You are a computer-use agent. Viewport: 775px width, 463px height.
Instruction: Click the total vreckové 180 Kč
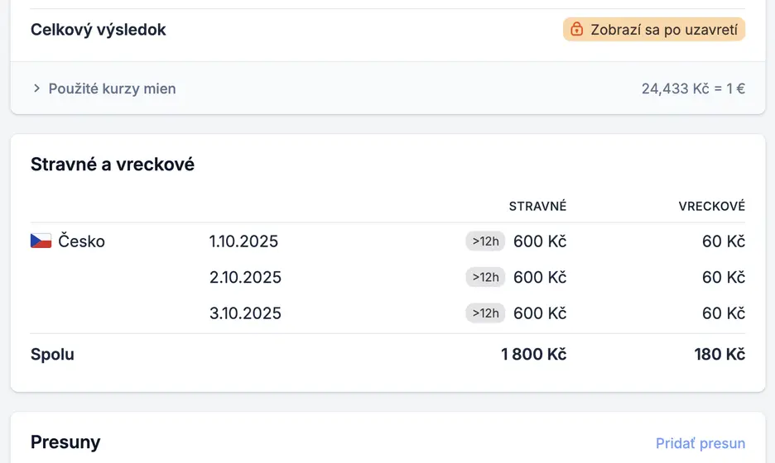point(720,355)
